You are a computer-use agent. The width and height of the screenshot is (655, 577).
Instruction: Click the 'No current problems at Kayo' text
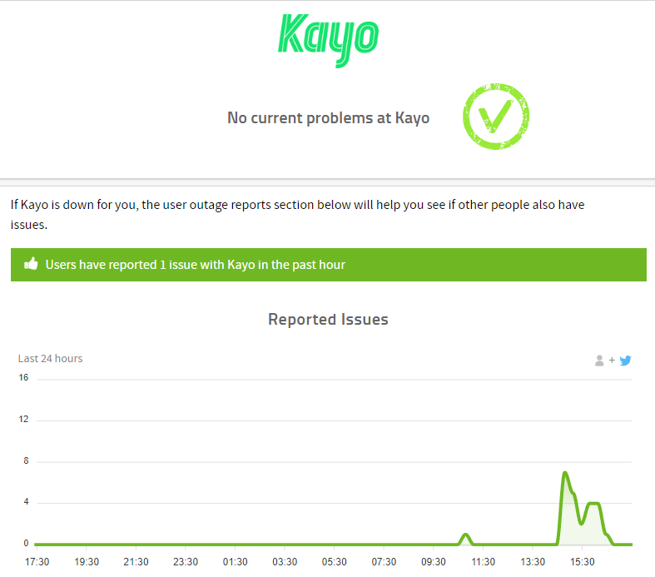pyautogui.click(x=329, y=118)
